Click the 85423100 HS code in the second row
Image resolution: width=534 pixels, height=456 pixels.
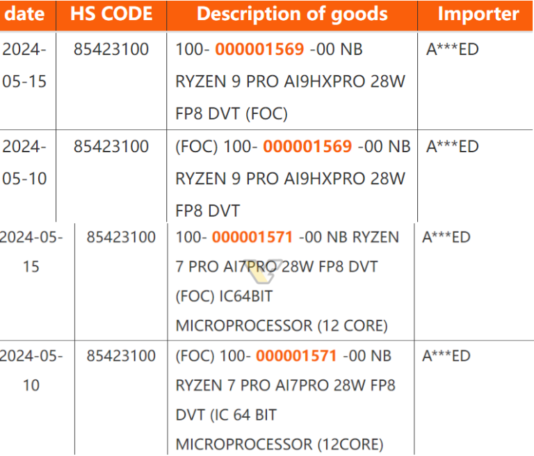coord(111,147)
